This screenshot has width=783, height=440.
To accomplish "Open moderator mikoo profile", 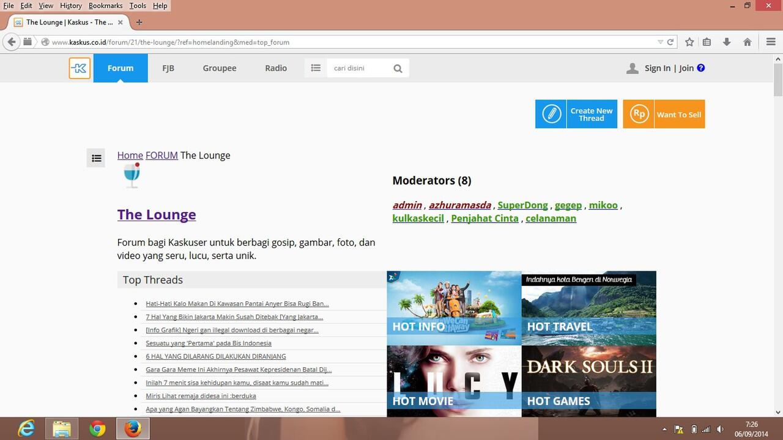I will tap(603, 205).
